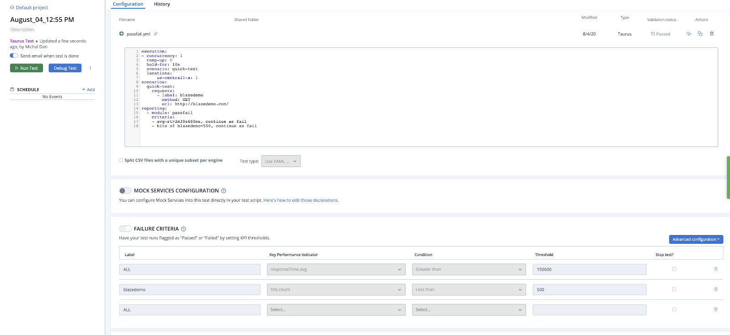Delete the empty Select... criteria row
This screenshot has height=335, width=730.
pos(716,309)
